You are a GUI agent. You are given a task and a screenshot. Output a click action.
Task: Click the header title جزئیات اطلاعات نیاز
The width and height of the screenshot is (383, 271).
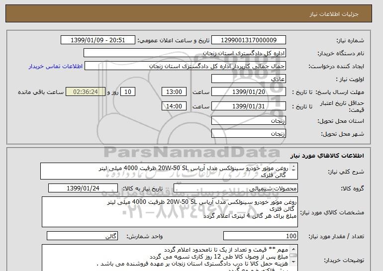[x=334, y=13]
